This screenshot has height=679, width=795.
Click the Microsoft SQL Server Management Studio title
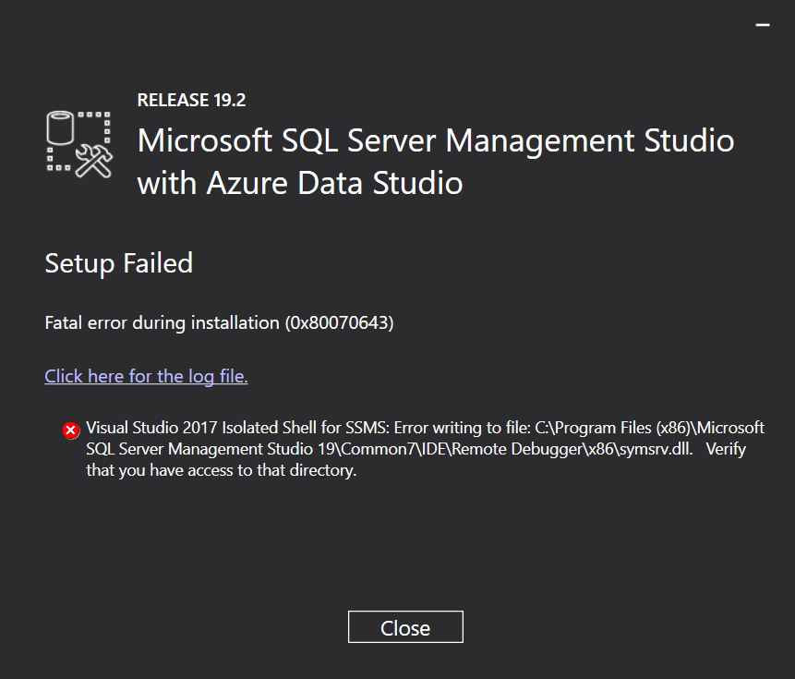[436, 140]
